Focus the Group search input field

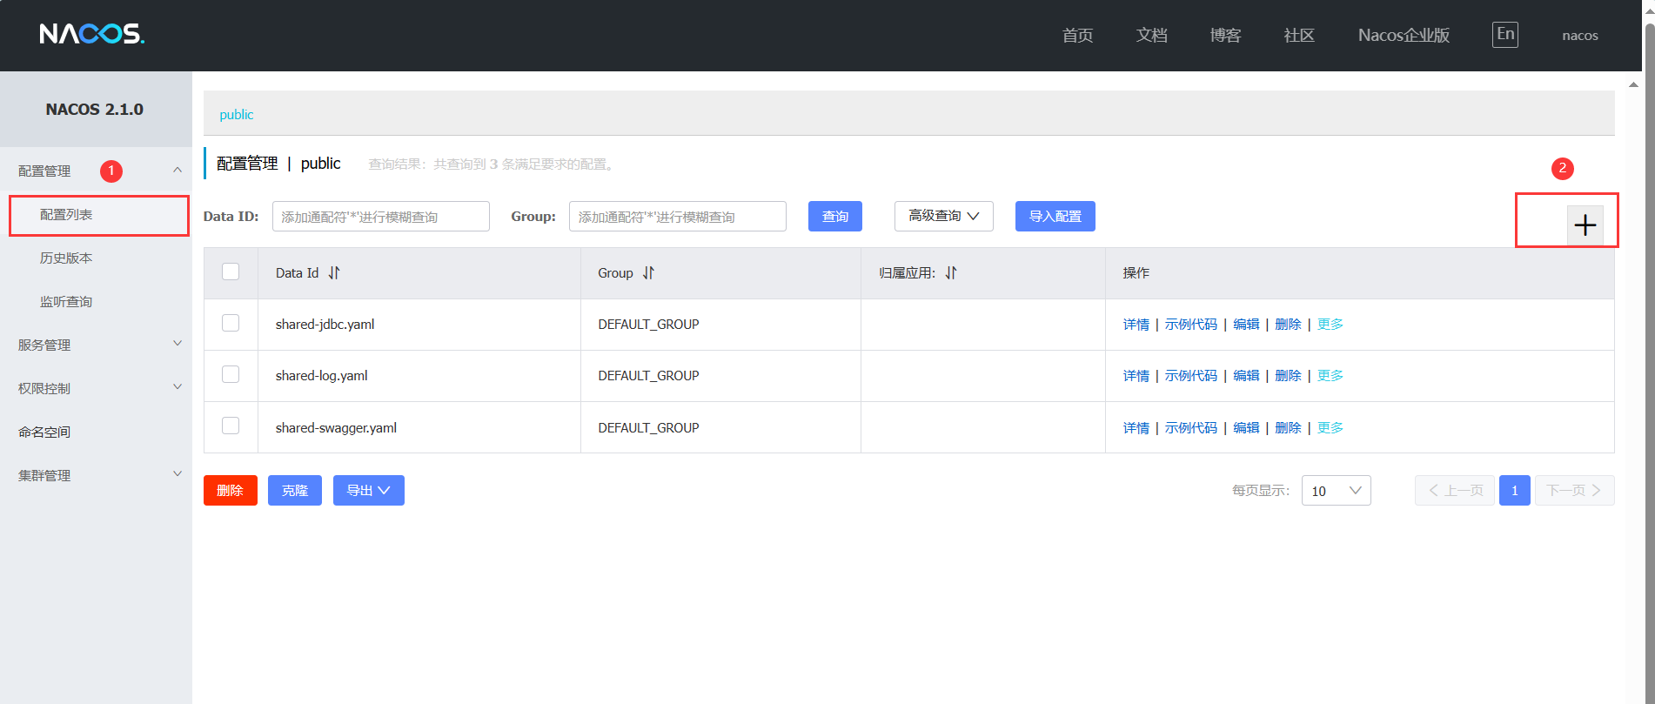(678, 217)
